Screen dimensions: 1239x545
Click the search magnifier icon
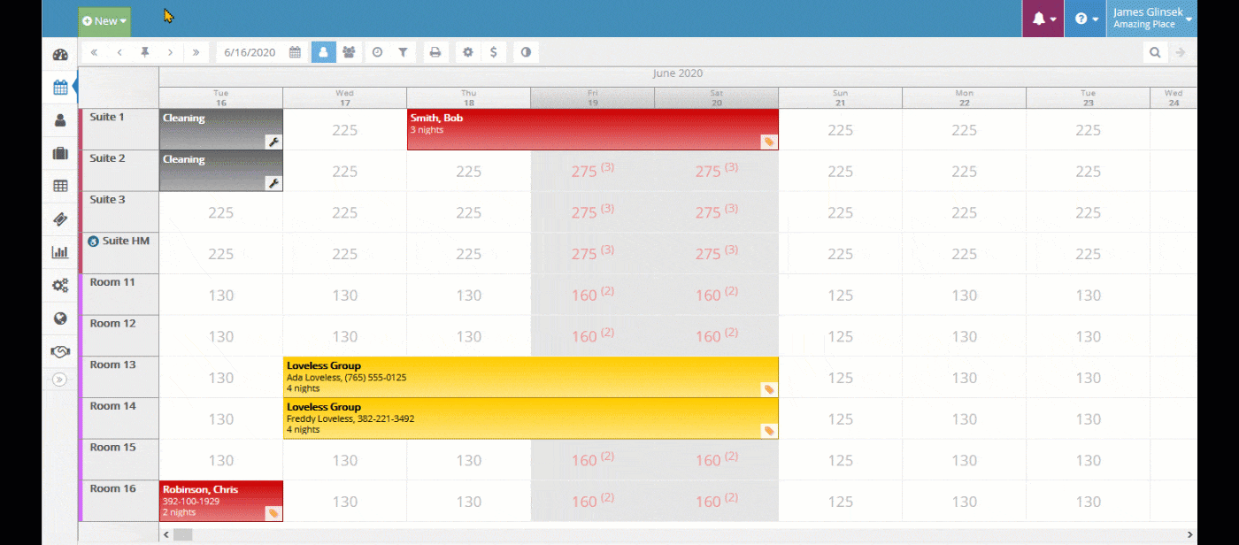pos(1155,52)
